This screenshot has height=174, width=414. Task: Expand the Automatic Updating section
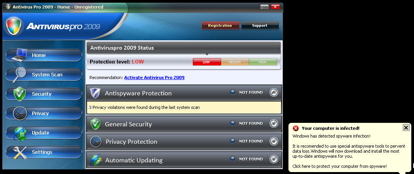[274, 159]
